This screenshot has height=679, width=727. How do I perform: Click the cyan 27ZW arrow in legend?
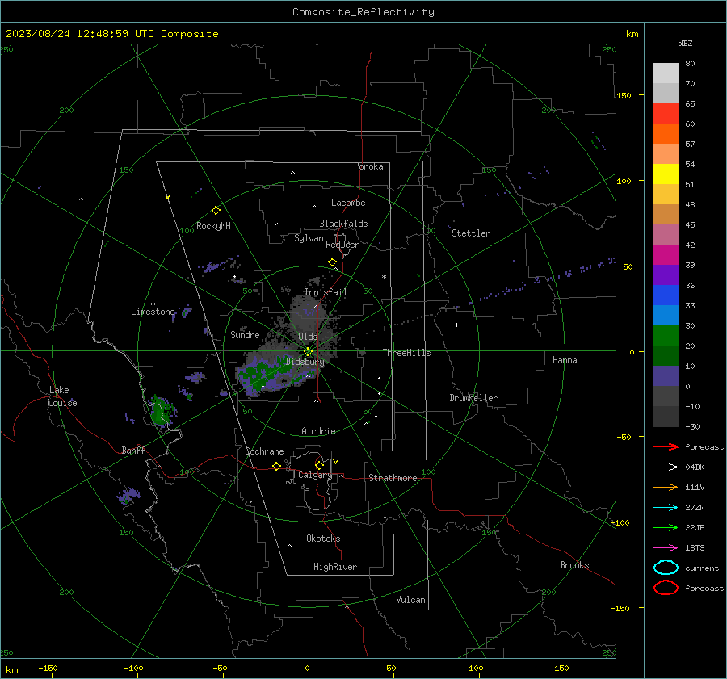pyautogui.click(x=666, y=508)
